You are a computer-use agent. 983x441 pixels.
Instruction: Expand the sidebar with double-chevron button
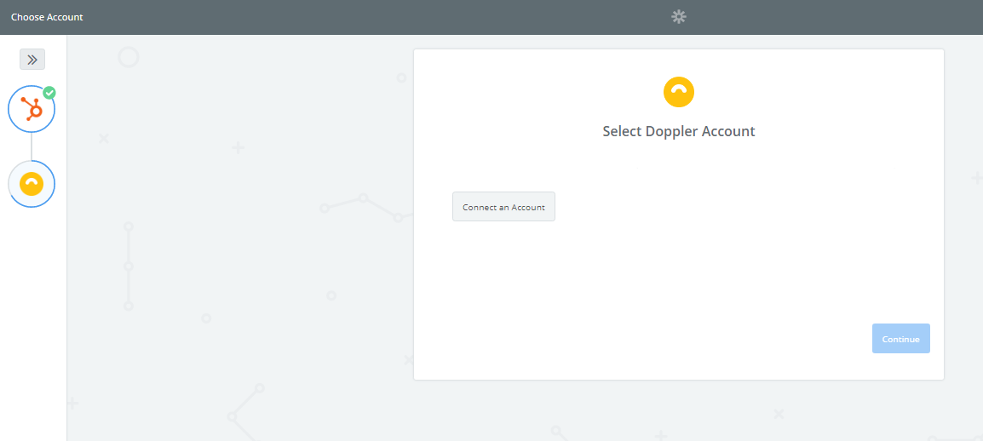[x=32, y=60]
